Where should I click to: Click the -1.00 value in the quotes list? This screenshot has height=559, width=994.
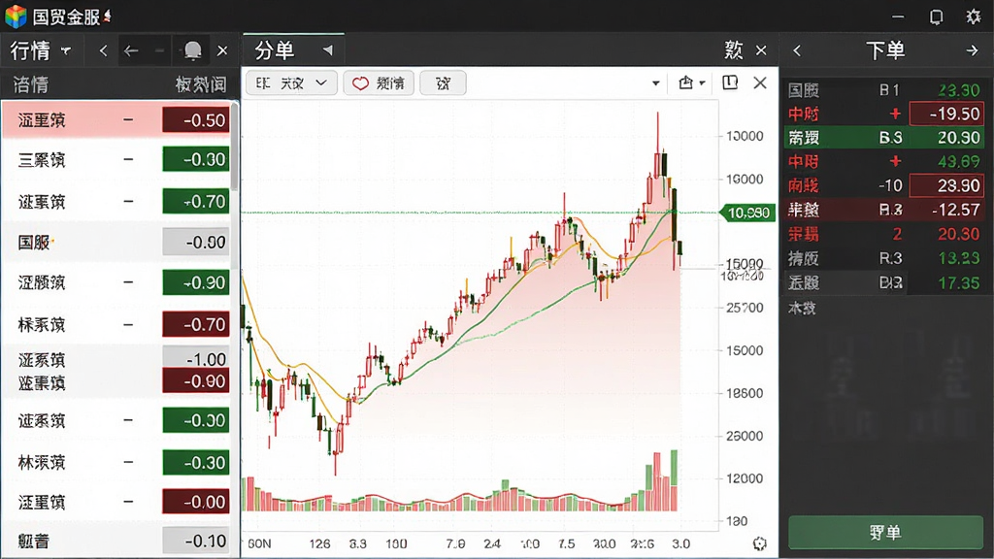coord(196,358)
